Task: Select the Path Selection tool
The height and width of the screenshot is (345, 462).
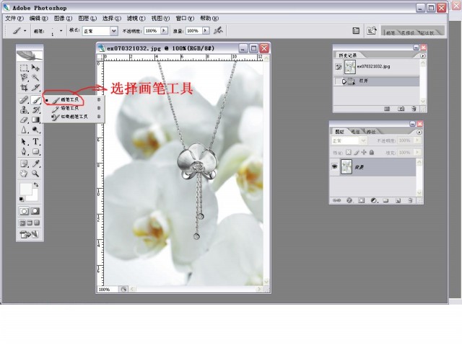Action: click(24, 142)
